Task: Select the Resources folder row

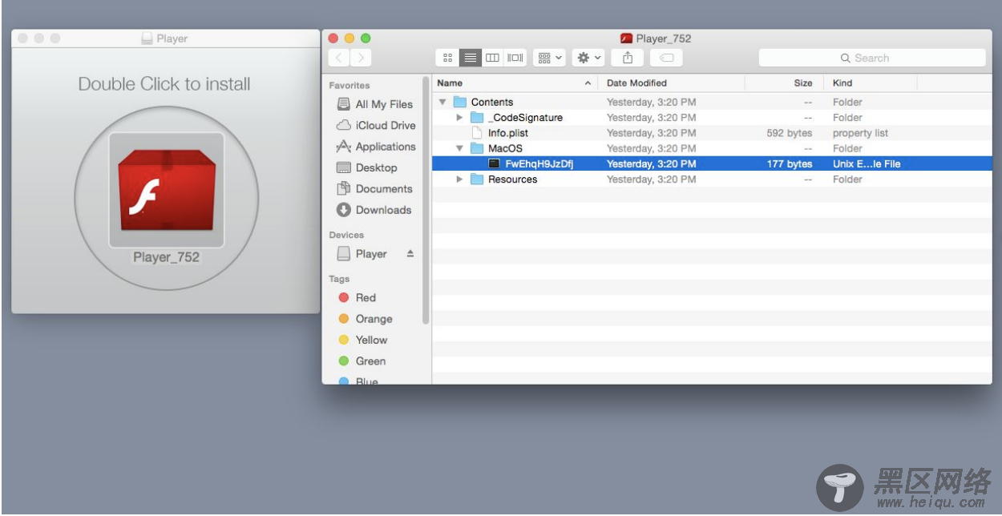Action: pos(712,179)
